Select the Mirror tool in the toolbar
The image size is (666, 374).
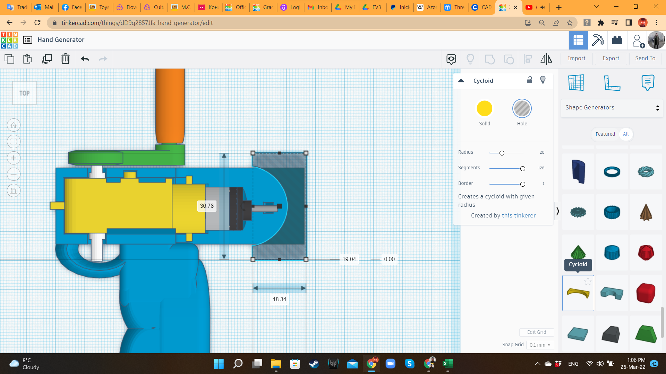tap(546, 59)
